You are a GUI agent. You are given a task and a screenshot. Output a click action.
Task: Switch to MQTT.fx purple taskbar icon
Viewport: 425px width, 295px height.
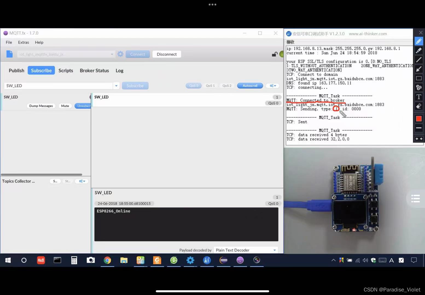(240, 260)
